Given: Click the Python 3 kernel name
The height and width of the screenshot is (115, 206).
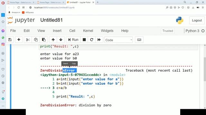Looking at the screenshot, I should [x=192, y=31].
